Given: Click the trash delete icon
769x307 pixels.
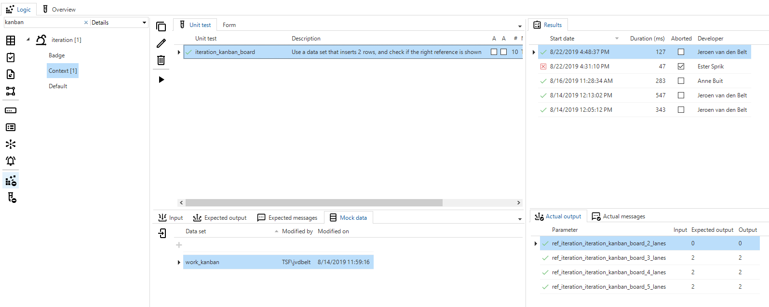Looking at the screenshot, I should (161, 60).
